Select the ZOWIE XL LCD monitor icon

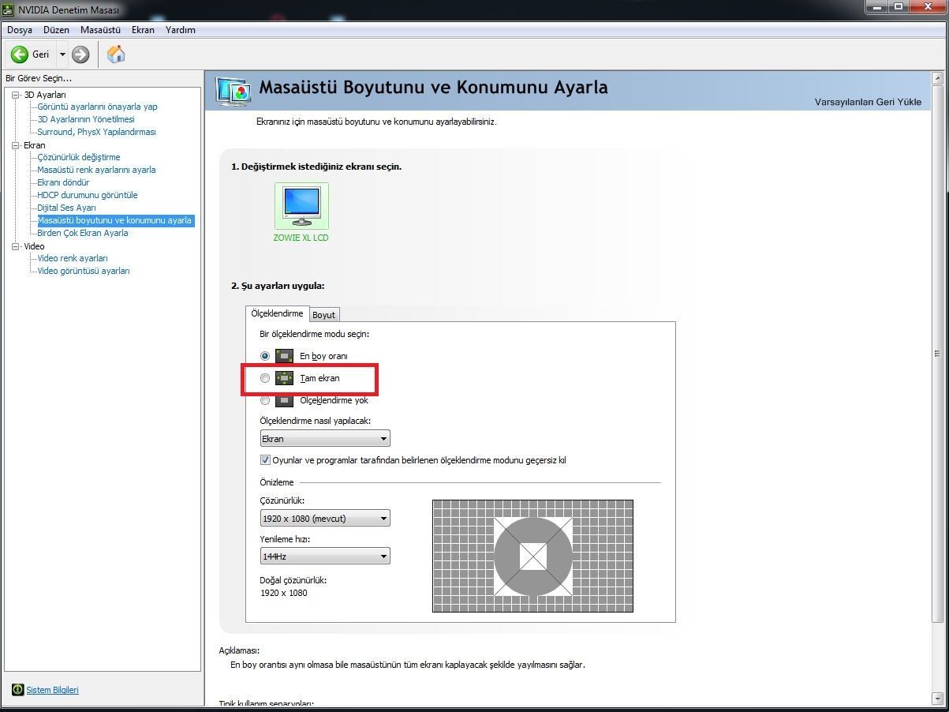[301, 206]
